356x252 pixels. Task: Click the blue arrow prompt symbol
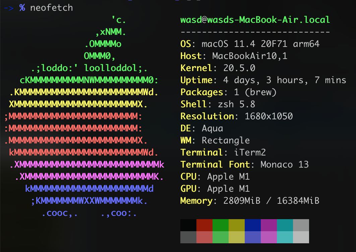[9, 8]
